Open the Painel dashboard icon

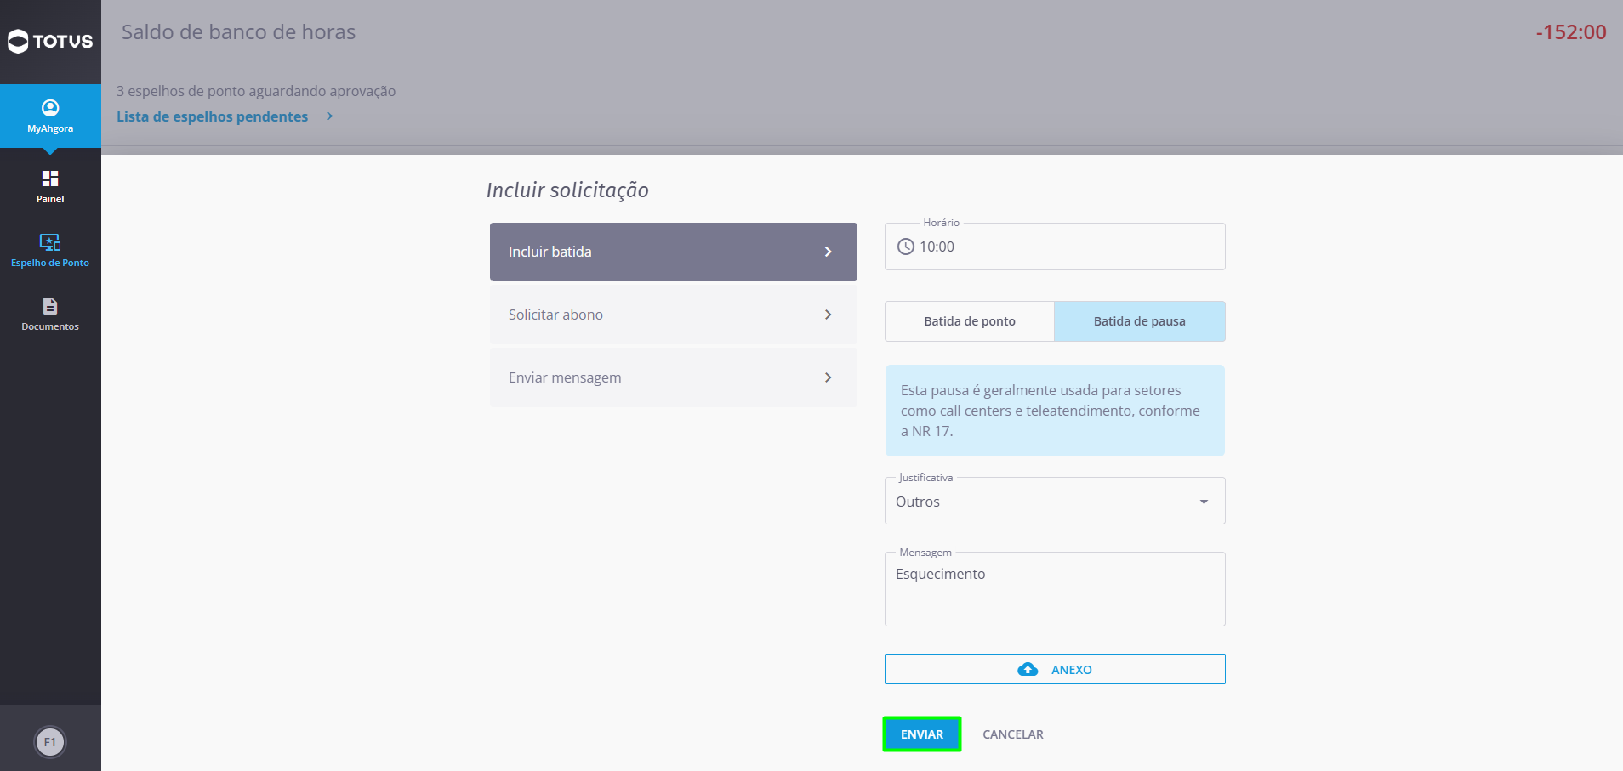50,179
